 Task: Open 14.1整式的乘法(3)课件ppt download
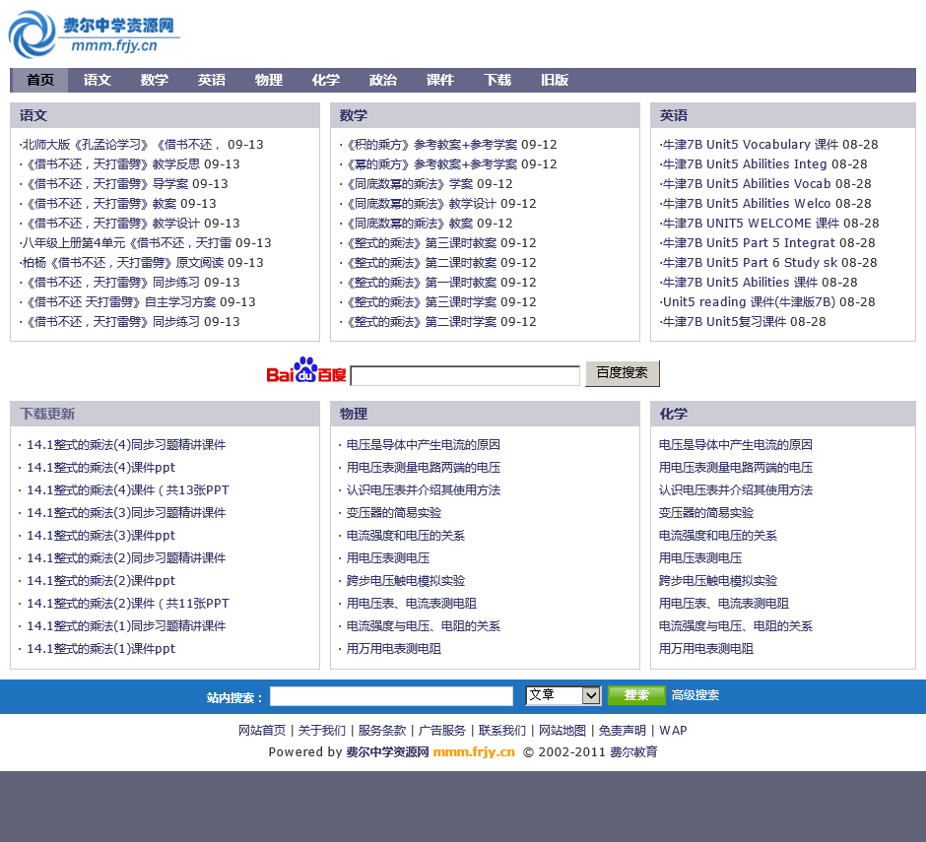[x=101, y=536]
